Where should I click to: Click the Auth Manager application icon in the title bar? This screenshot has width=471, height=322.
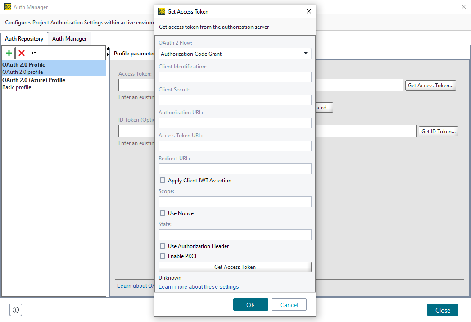tap(7, 7)
